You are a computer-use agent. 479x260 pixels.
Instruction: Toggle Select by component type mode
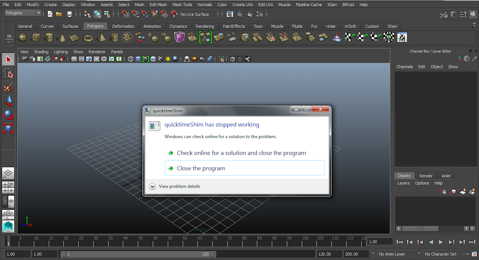pos(107,14)
